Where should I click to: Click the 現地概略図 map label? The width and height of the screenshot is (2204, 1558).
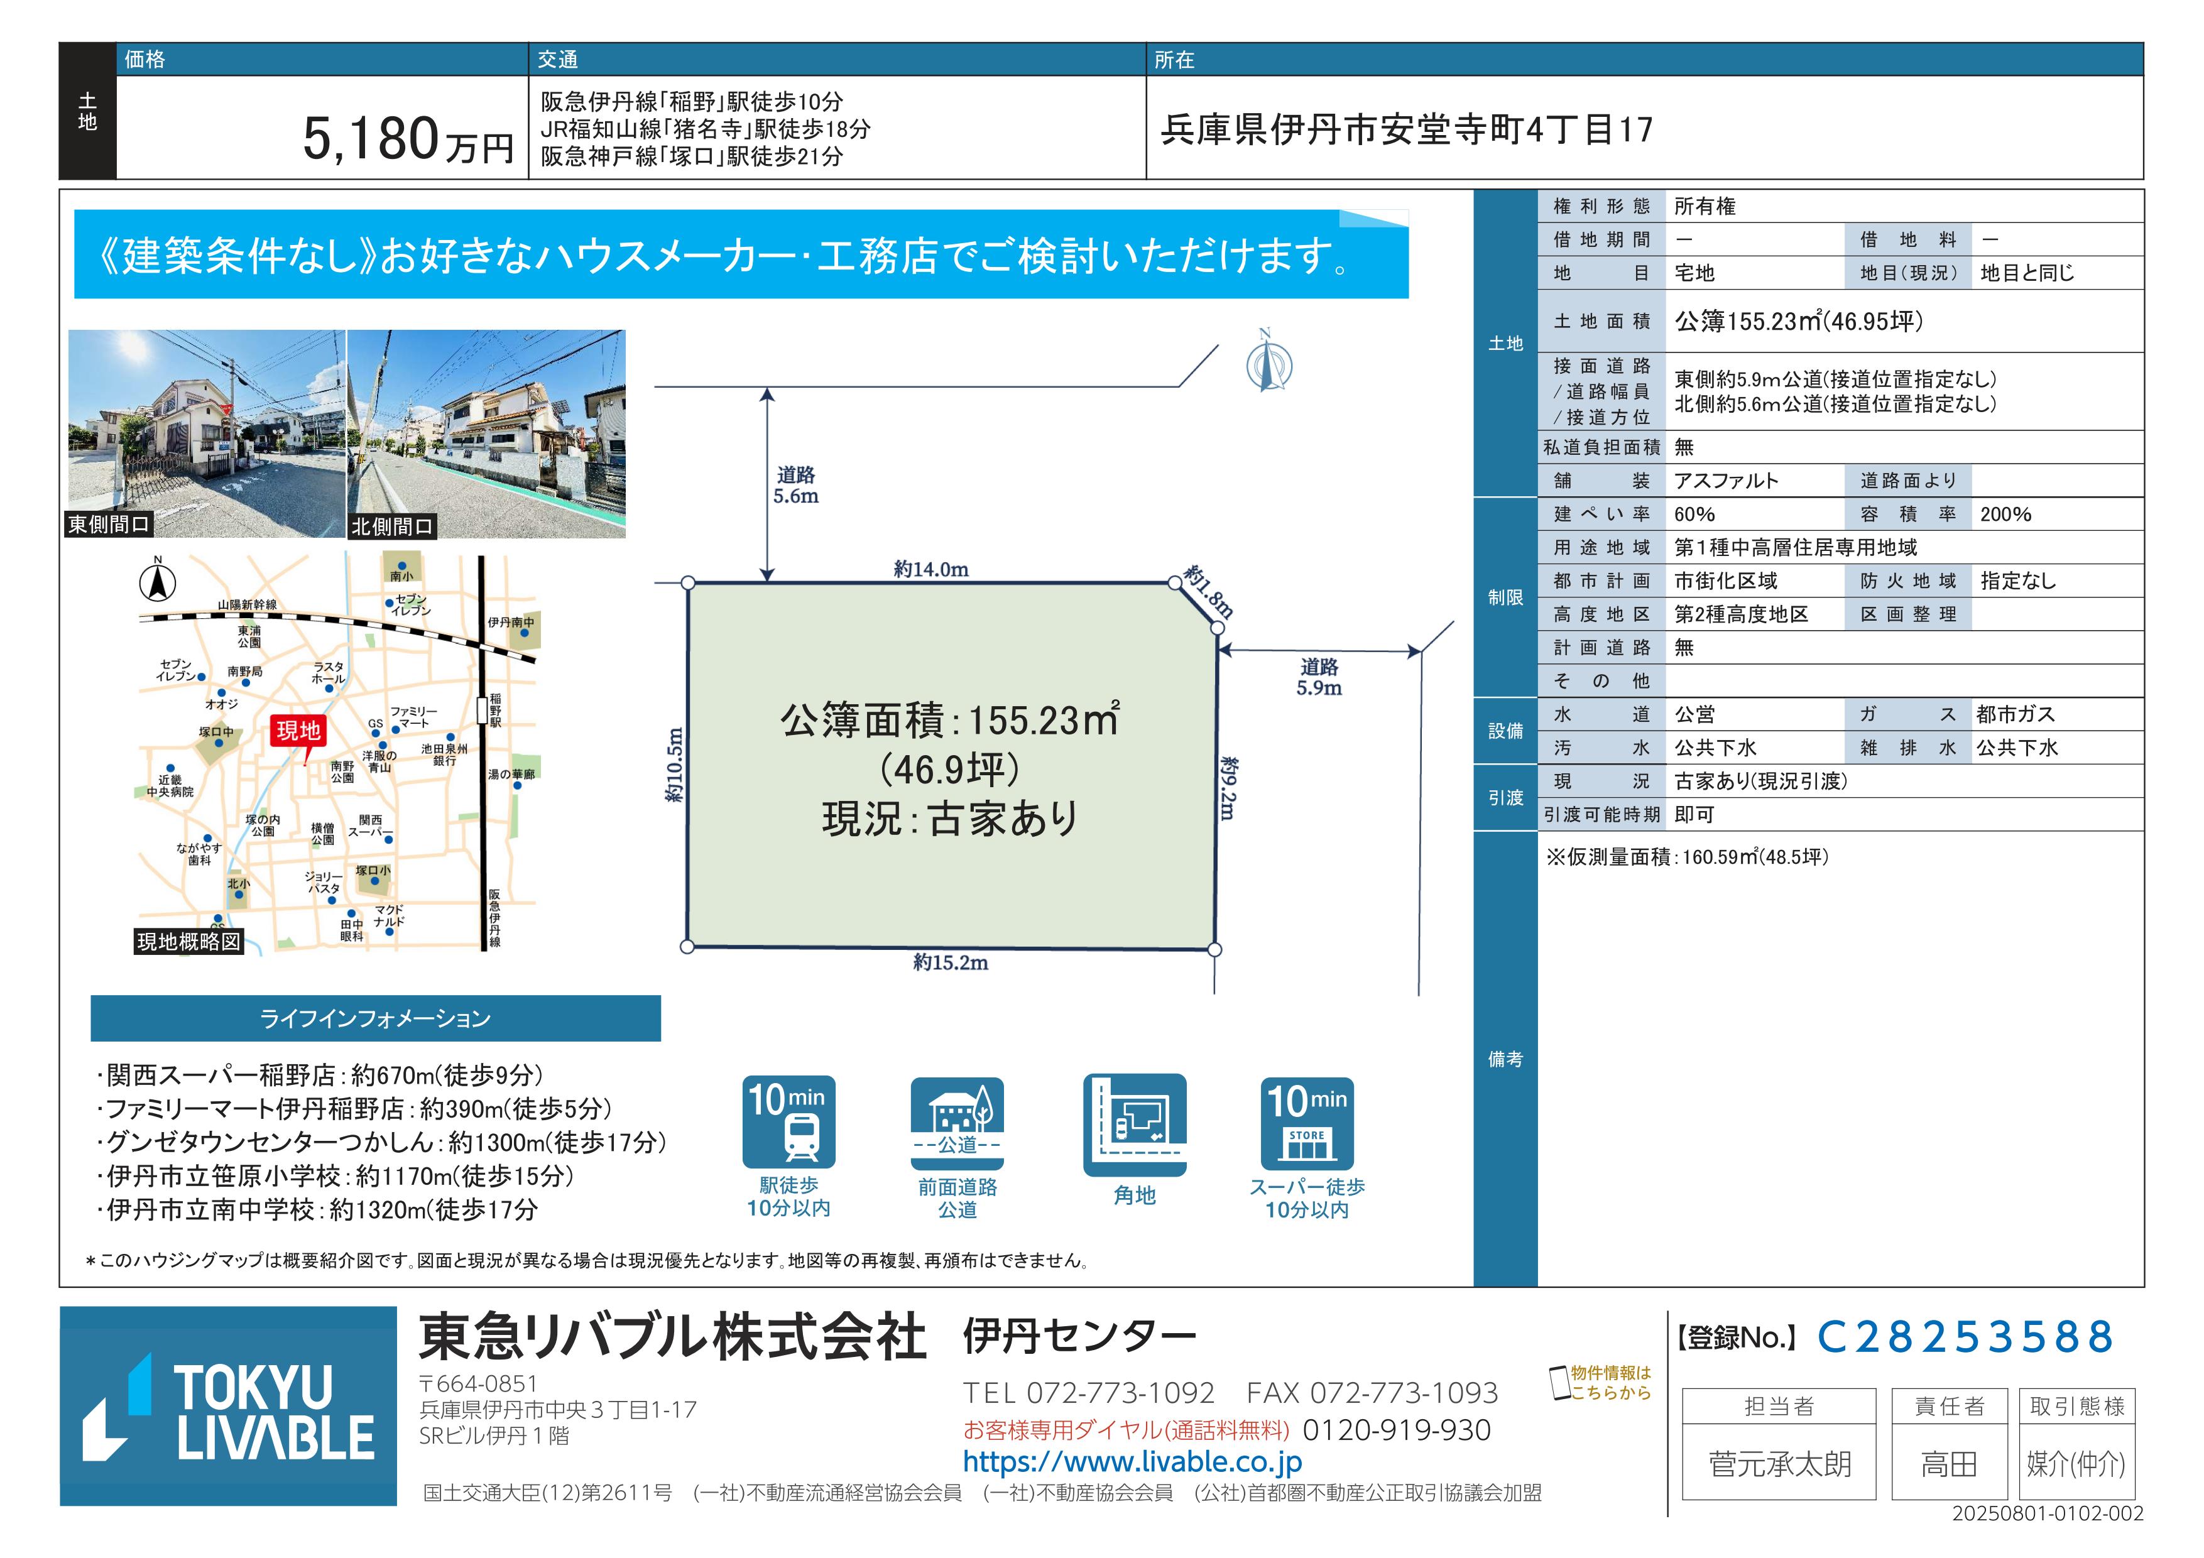189,942
